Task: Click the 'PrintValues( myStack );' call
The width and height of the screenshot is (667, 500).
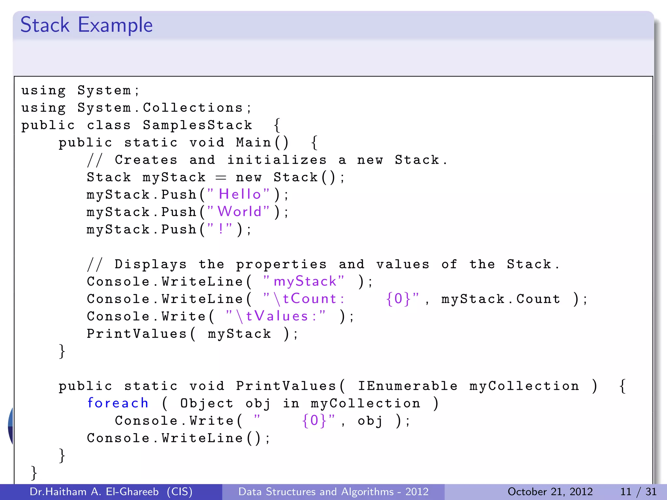Action: coord(192,334)
